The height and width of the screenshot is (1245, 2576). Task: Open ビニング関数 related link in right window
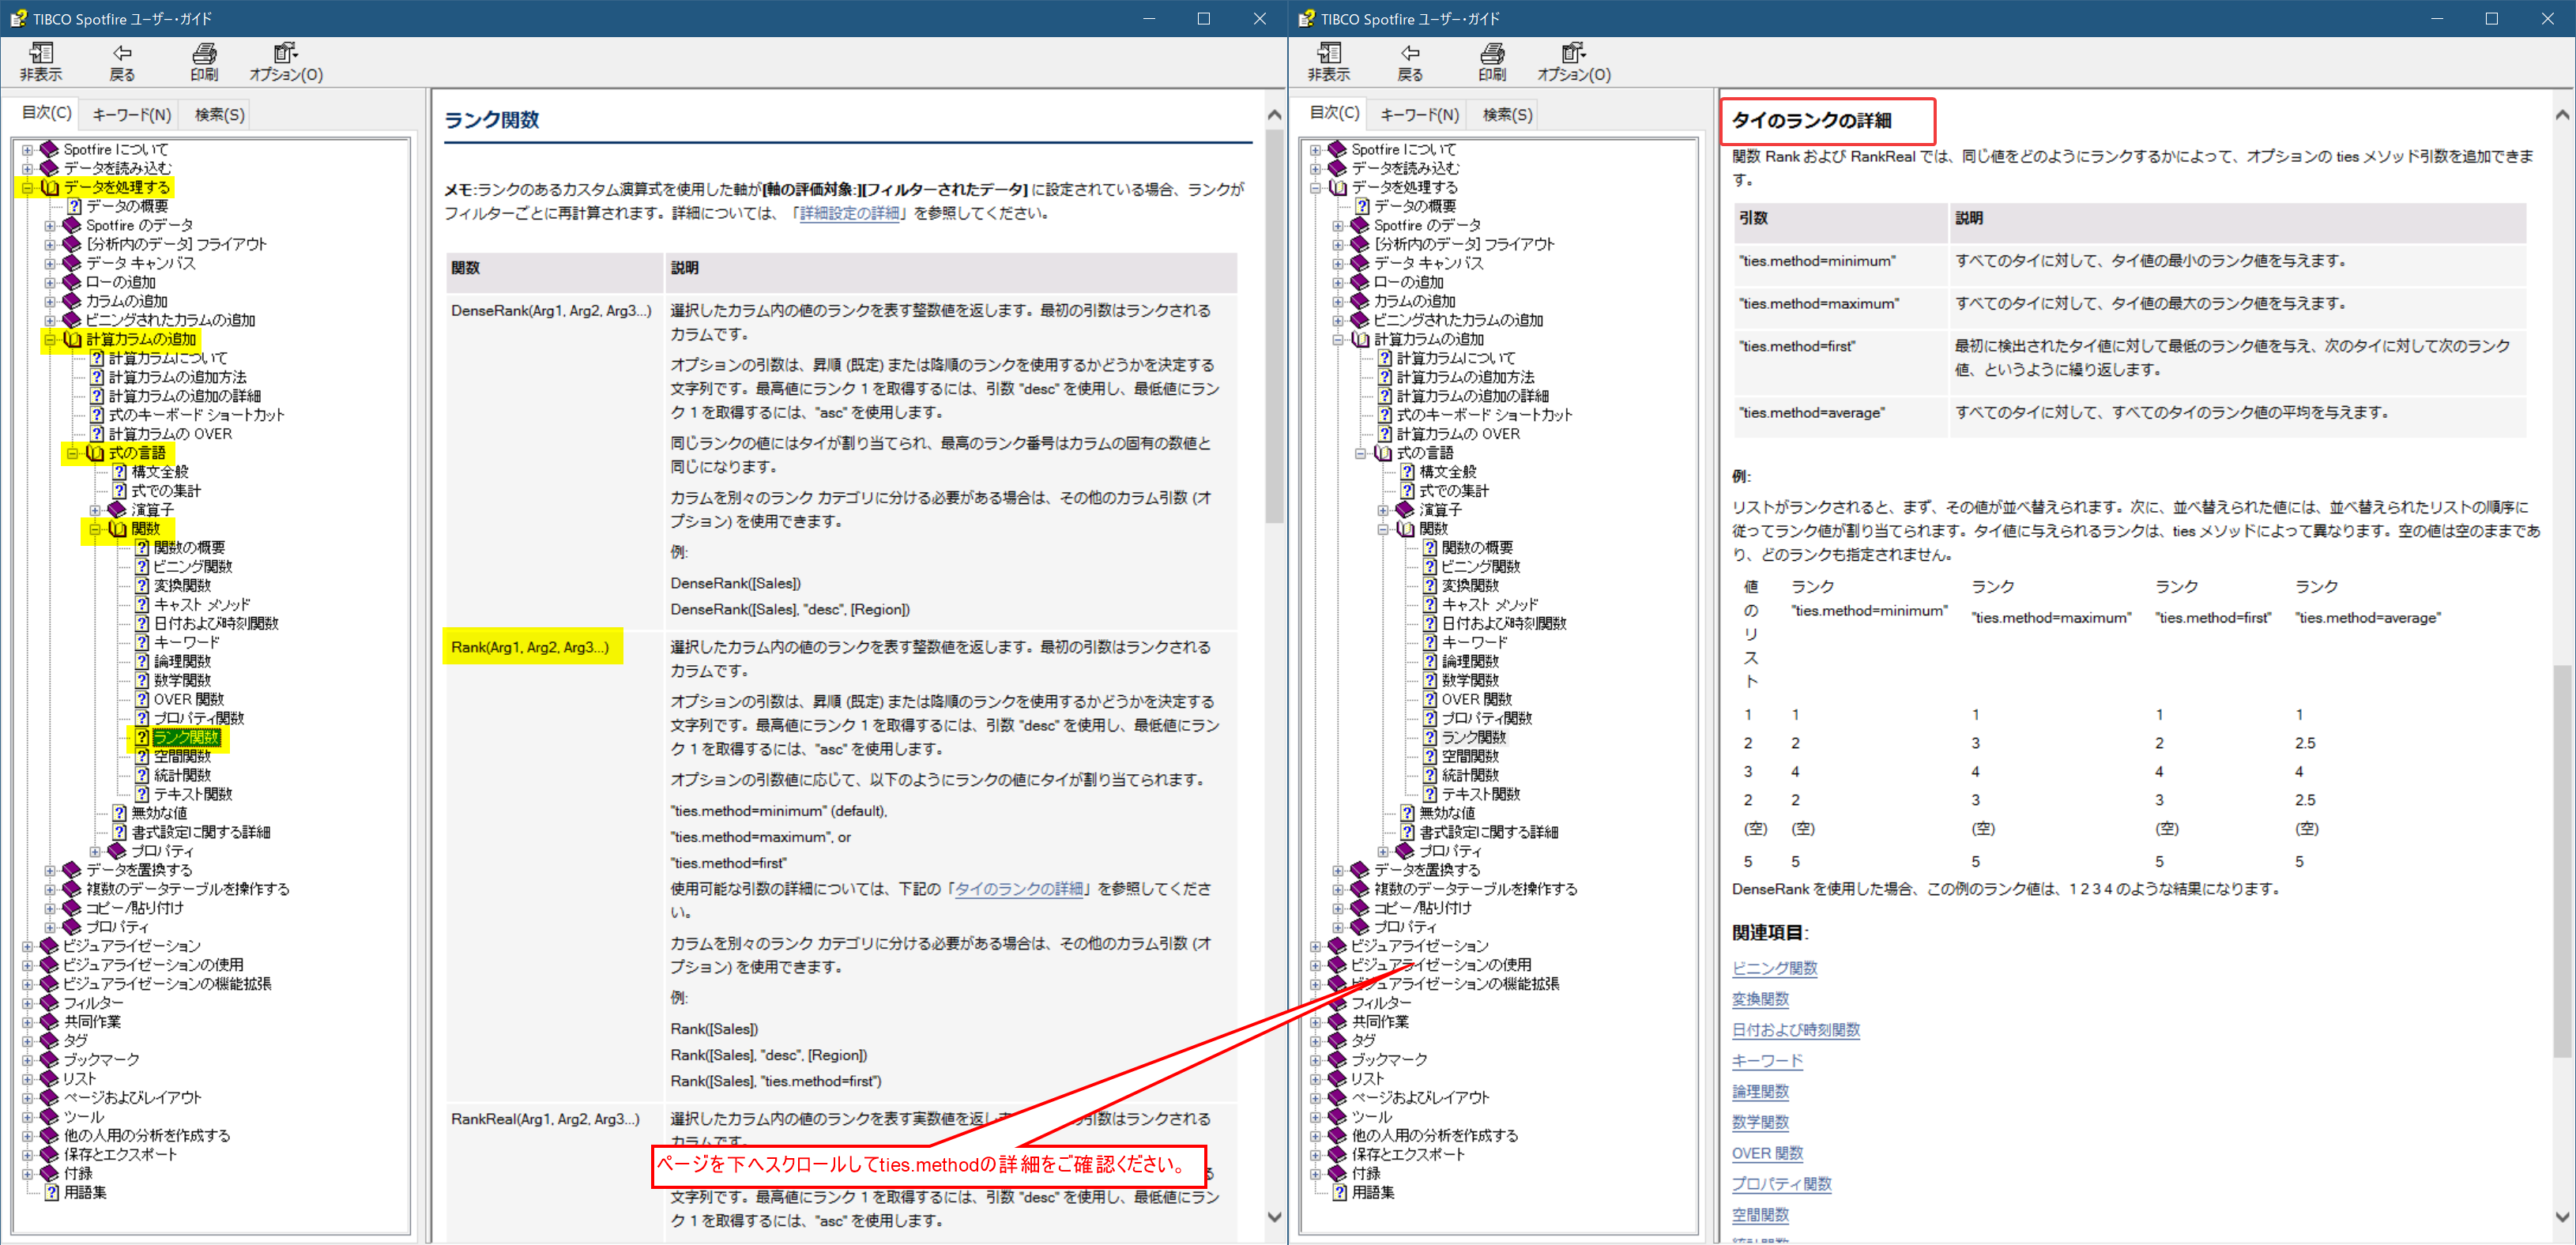point(1774,968)
